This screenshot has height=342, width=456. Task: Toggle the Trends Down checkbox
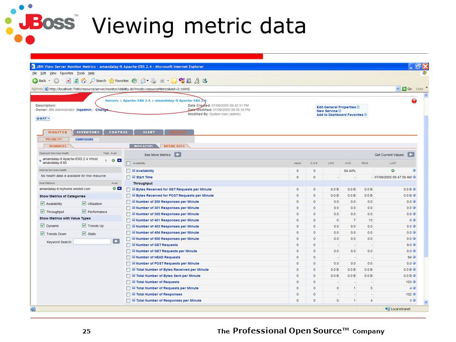(42, 234)
